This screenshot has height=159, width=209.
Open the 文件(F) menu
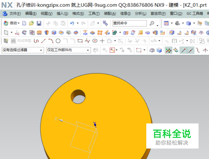15,14
